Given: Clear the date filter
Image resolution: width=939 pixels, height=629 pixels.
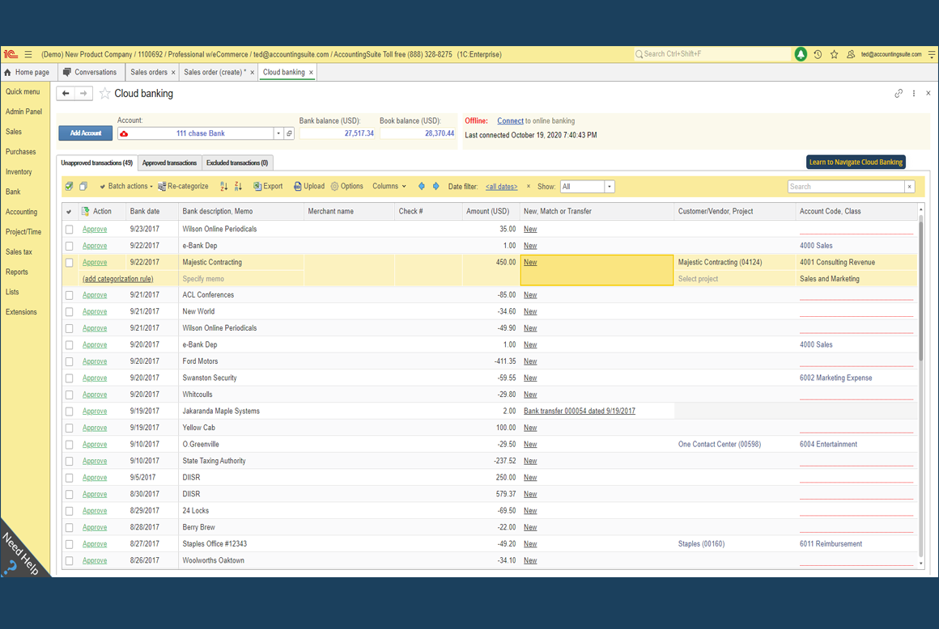Looking at the screenshot, I should (528, 187).
